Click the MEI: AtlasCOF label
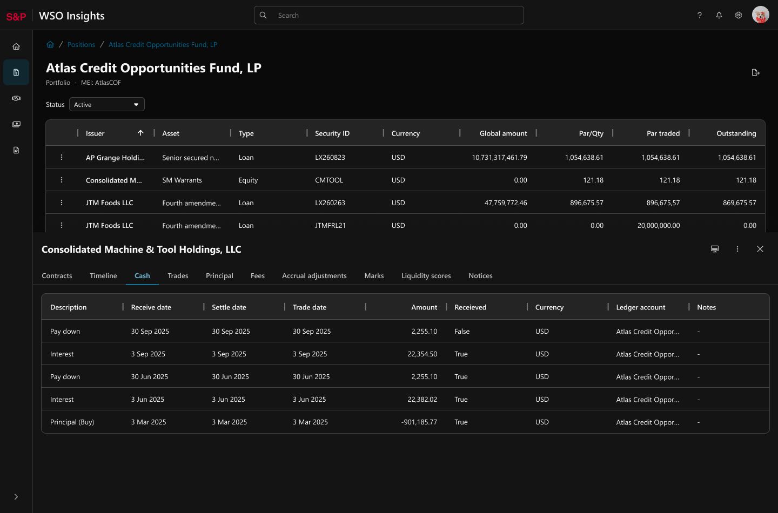The image size is (778, 513). tap(101, 83)
